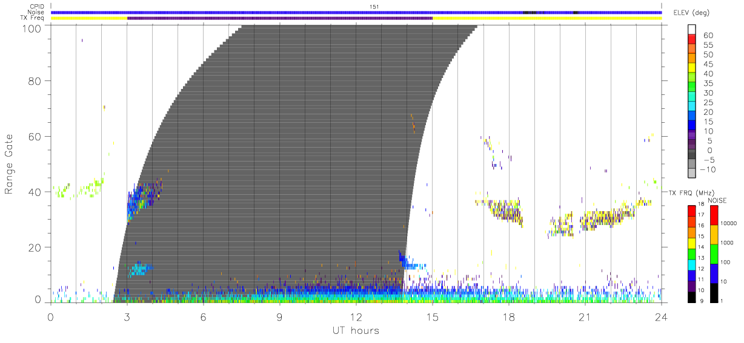Viewport: 744px width, 343px height.
Task: Click the '80' tick on Range Gate axis
Action: 35,81
